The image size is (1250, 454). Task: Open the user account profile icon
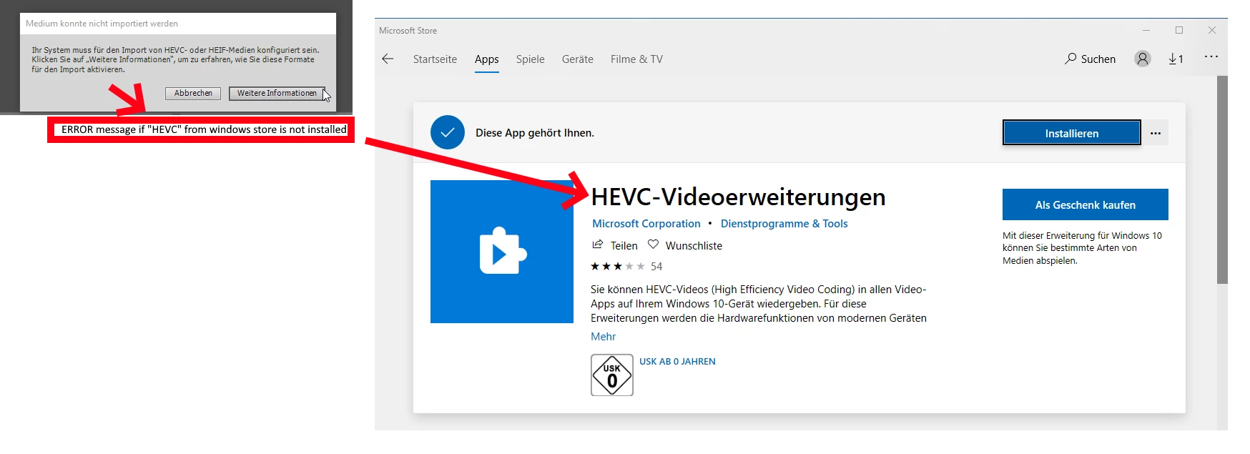tap(1143, 59)
